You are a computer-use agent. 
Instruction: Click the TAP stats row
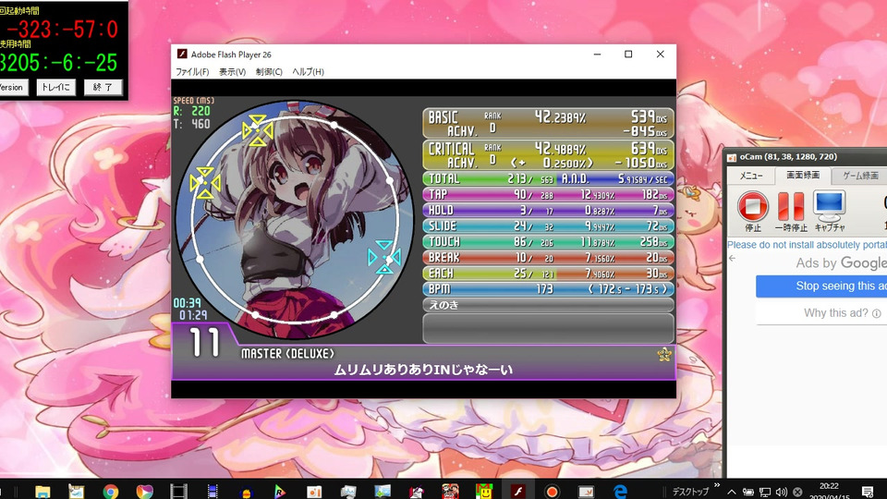click(548, 195)
